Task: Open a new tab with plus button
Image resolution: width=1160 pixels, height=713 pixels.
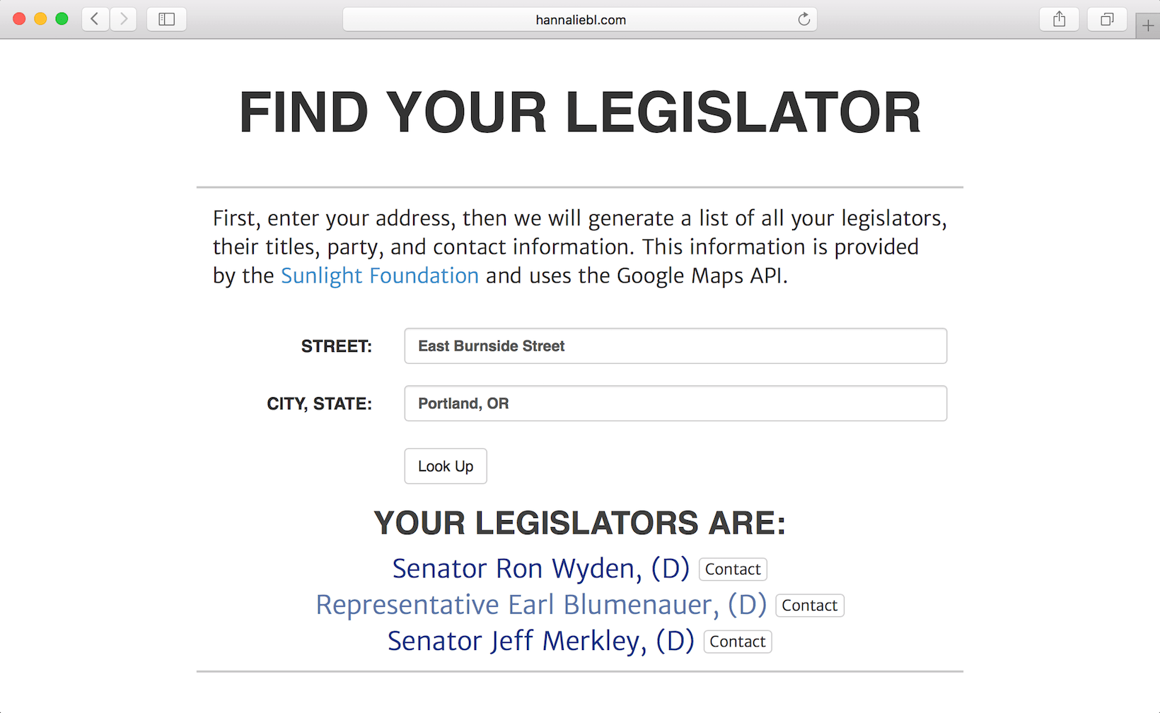Action: [1147, 26]
